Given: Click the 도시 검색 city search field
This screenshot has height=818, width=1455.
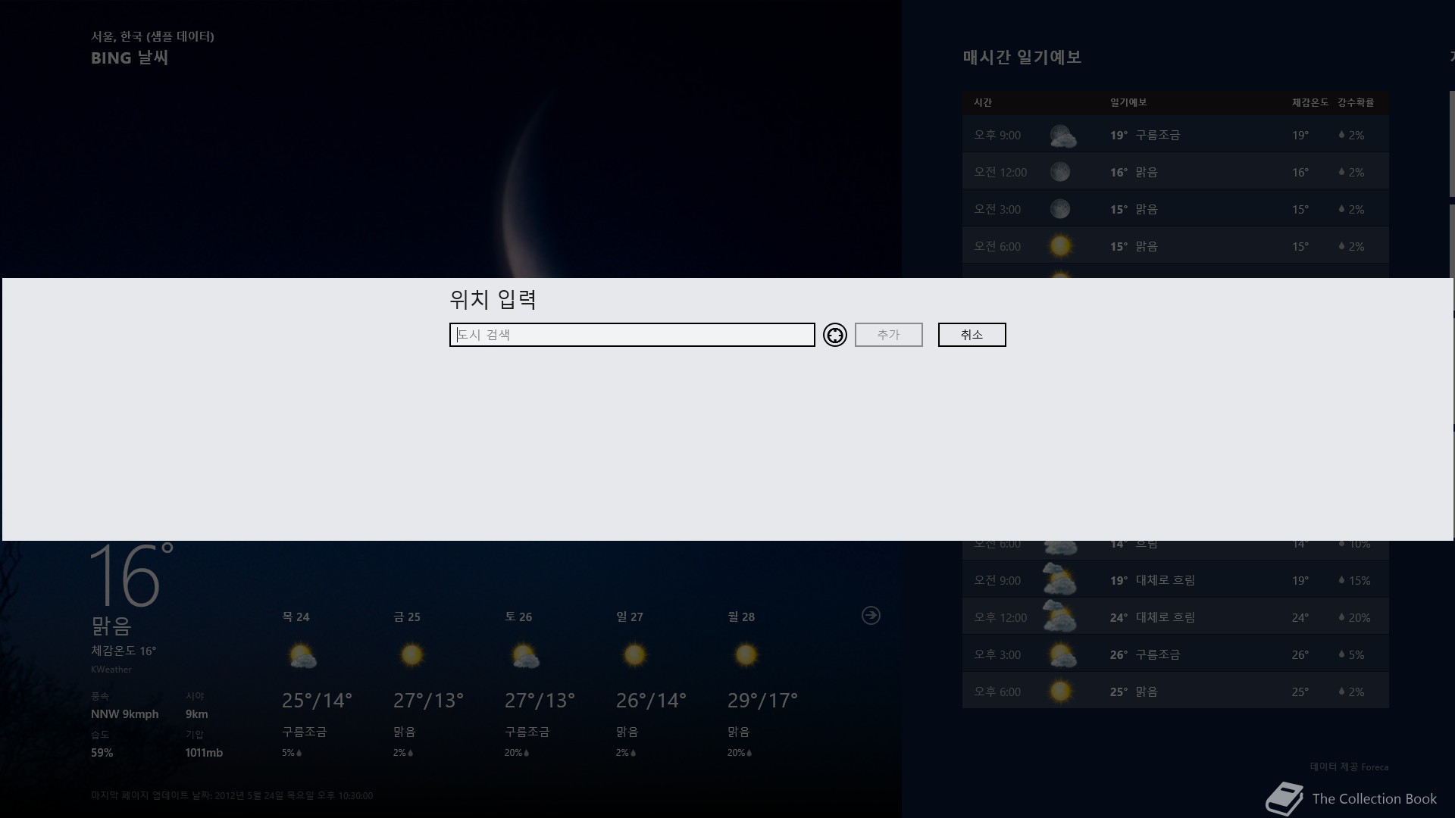Looking at the screenshot, I should tap(632, 335).
